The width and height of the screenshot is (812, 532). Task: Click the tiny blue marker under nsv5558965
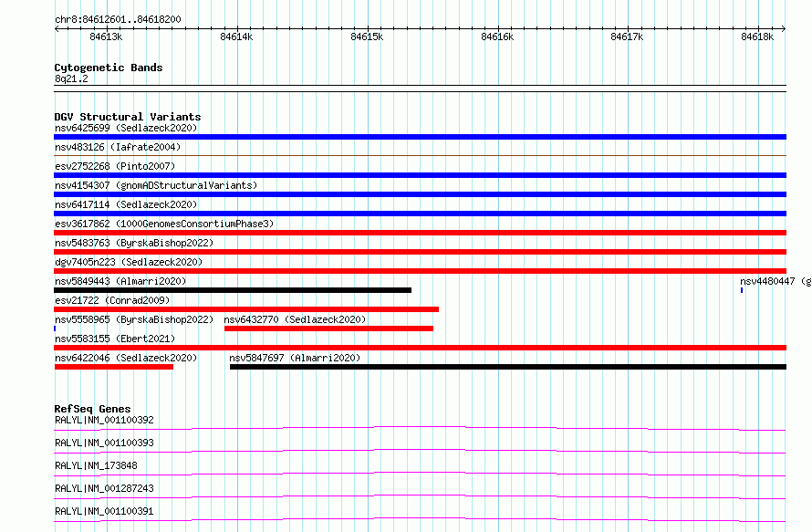coord(55,329)
